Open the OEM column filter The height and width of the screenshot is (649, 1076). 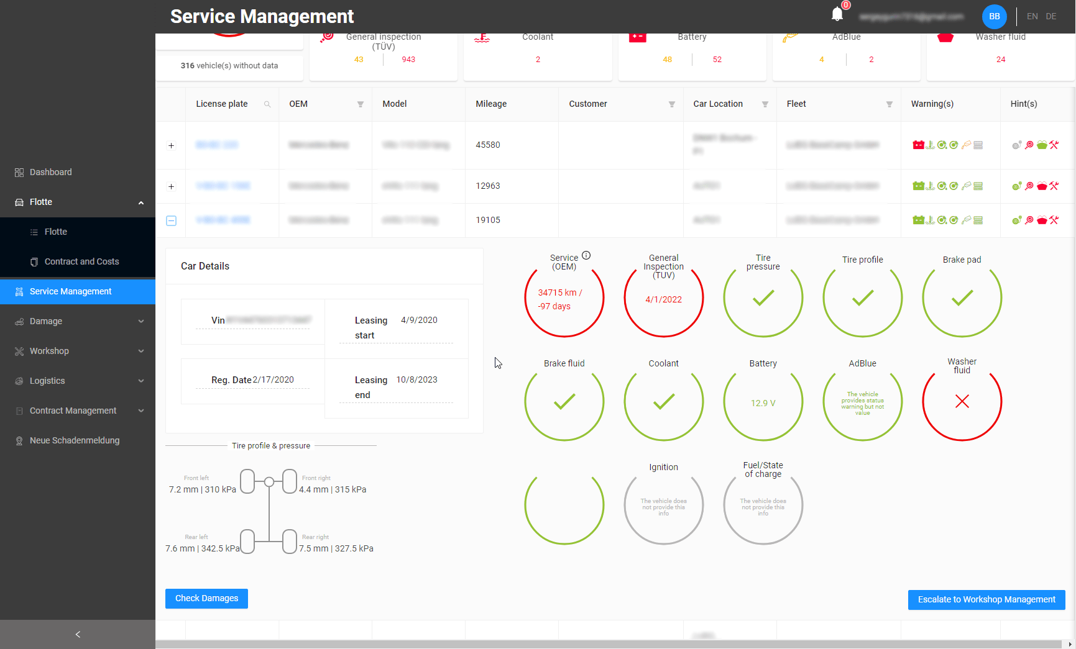click(x=361, y=104)
